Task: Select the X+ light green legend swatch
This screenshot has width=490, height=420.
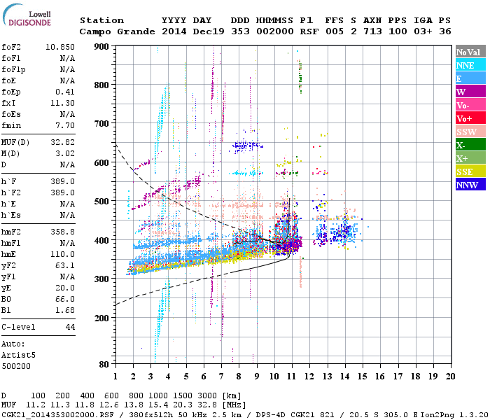Action: 470,157
